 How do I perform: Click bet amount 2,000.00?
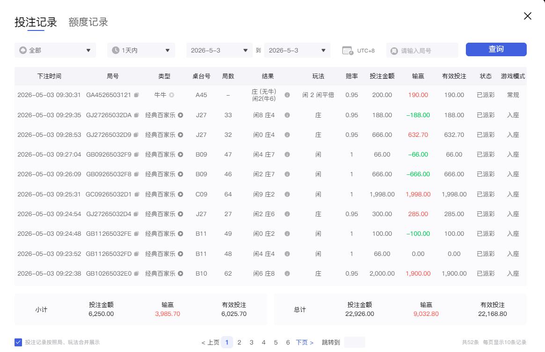click(x=382, y=274)
